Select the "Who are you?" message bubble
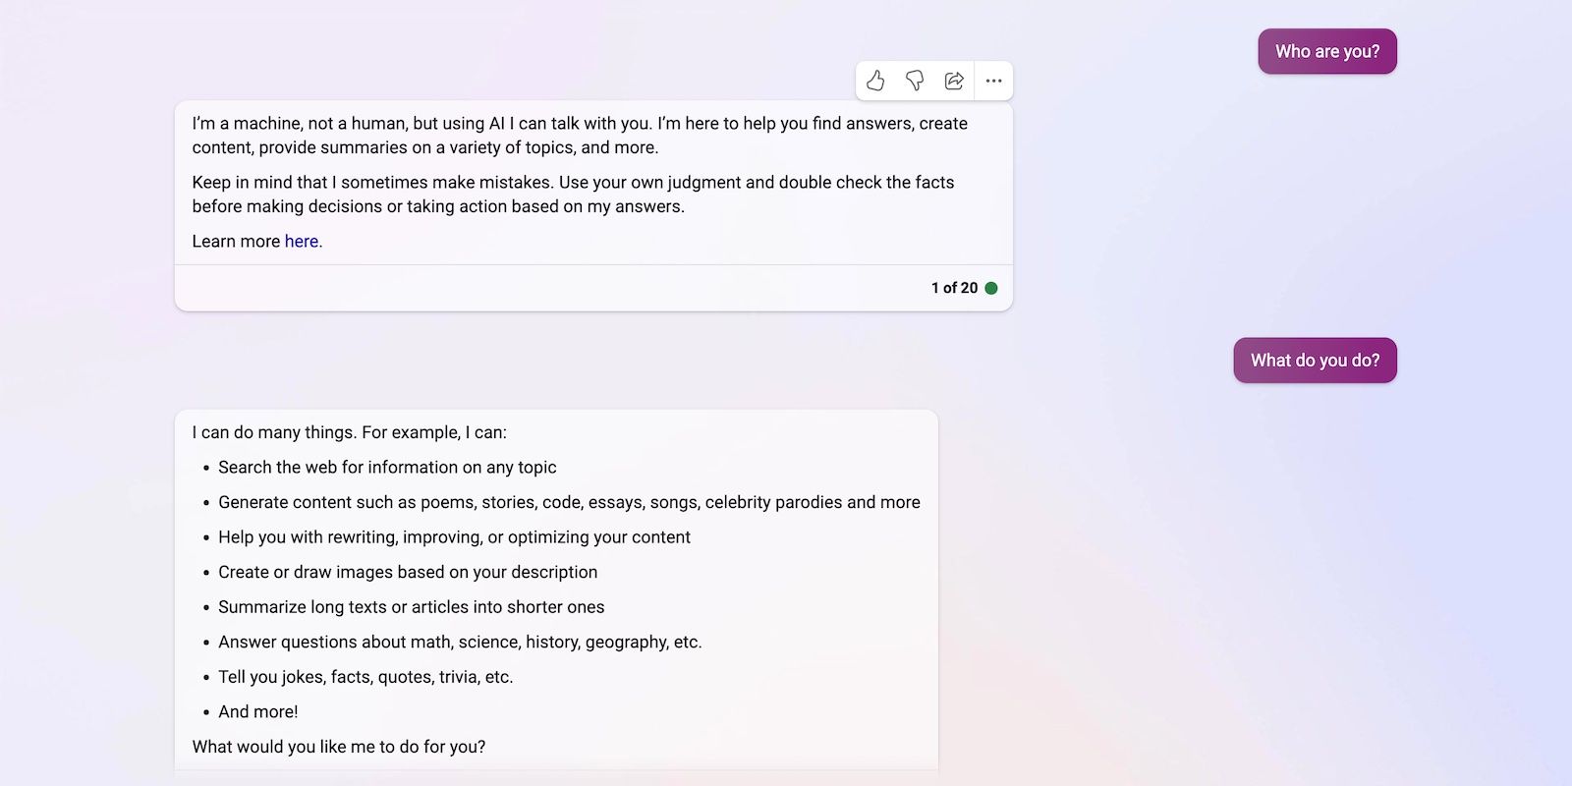This screenshot has height=786, width=1572. (x=1326, y=51)
